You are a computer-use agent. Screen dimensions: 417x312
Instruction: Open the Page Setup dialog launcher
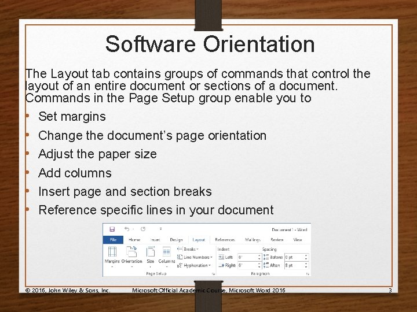coord(213,273)
